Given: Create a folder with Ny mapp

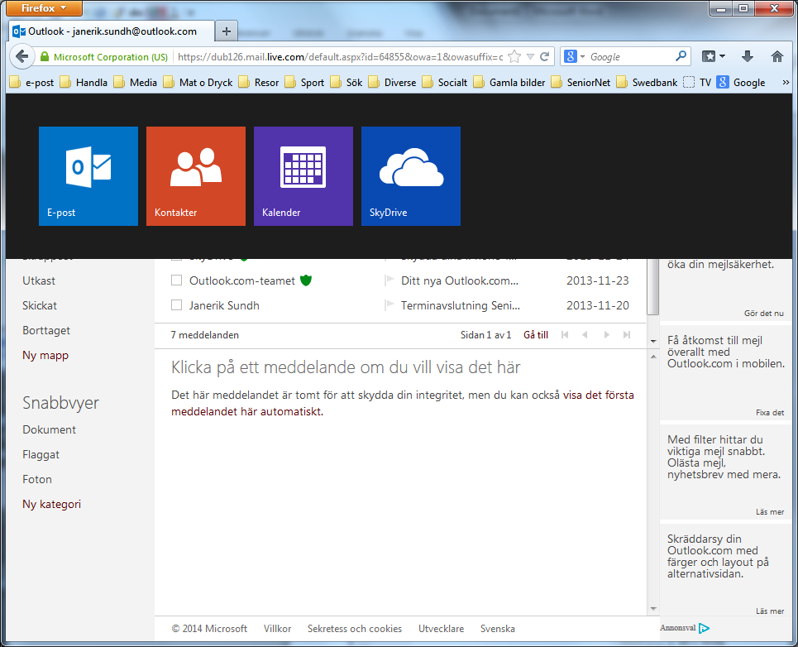Looking at the screenshot, I should [45, 355].
